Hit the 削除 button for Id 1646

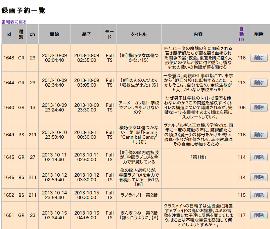click(259, 177)
